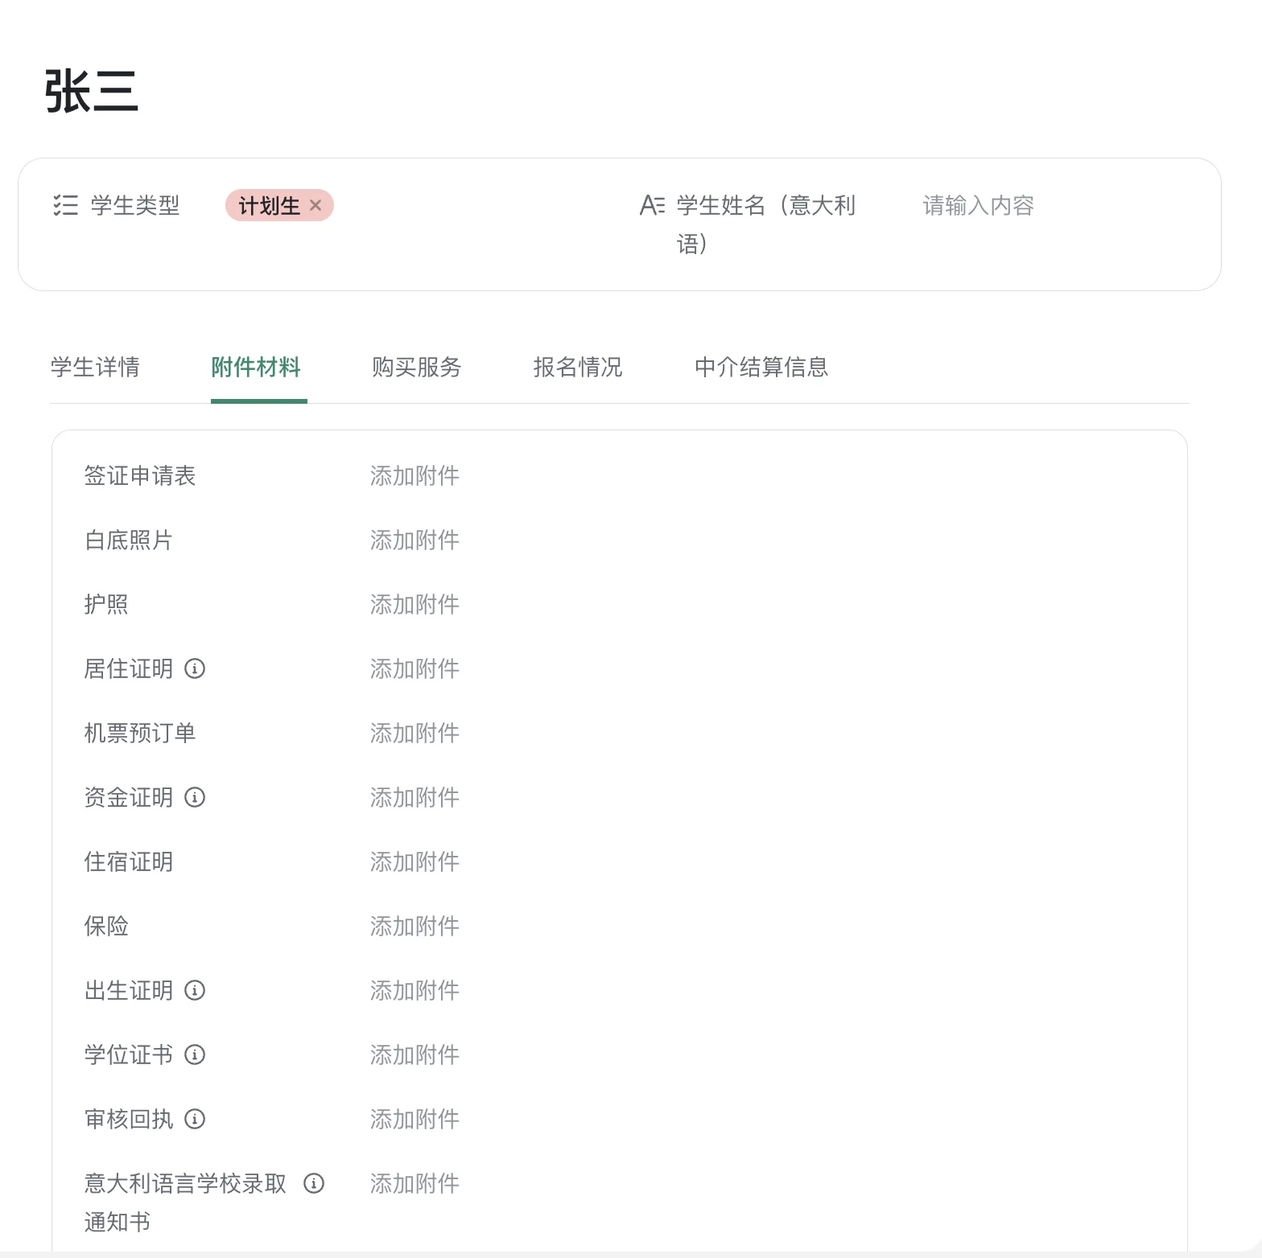Add attachment for 机票预订单

pos(414,733)
